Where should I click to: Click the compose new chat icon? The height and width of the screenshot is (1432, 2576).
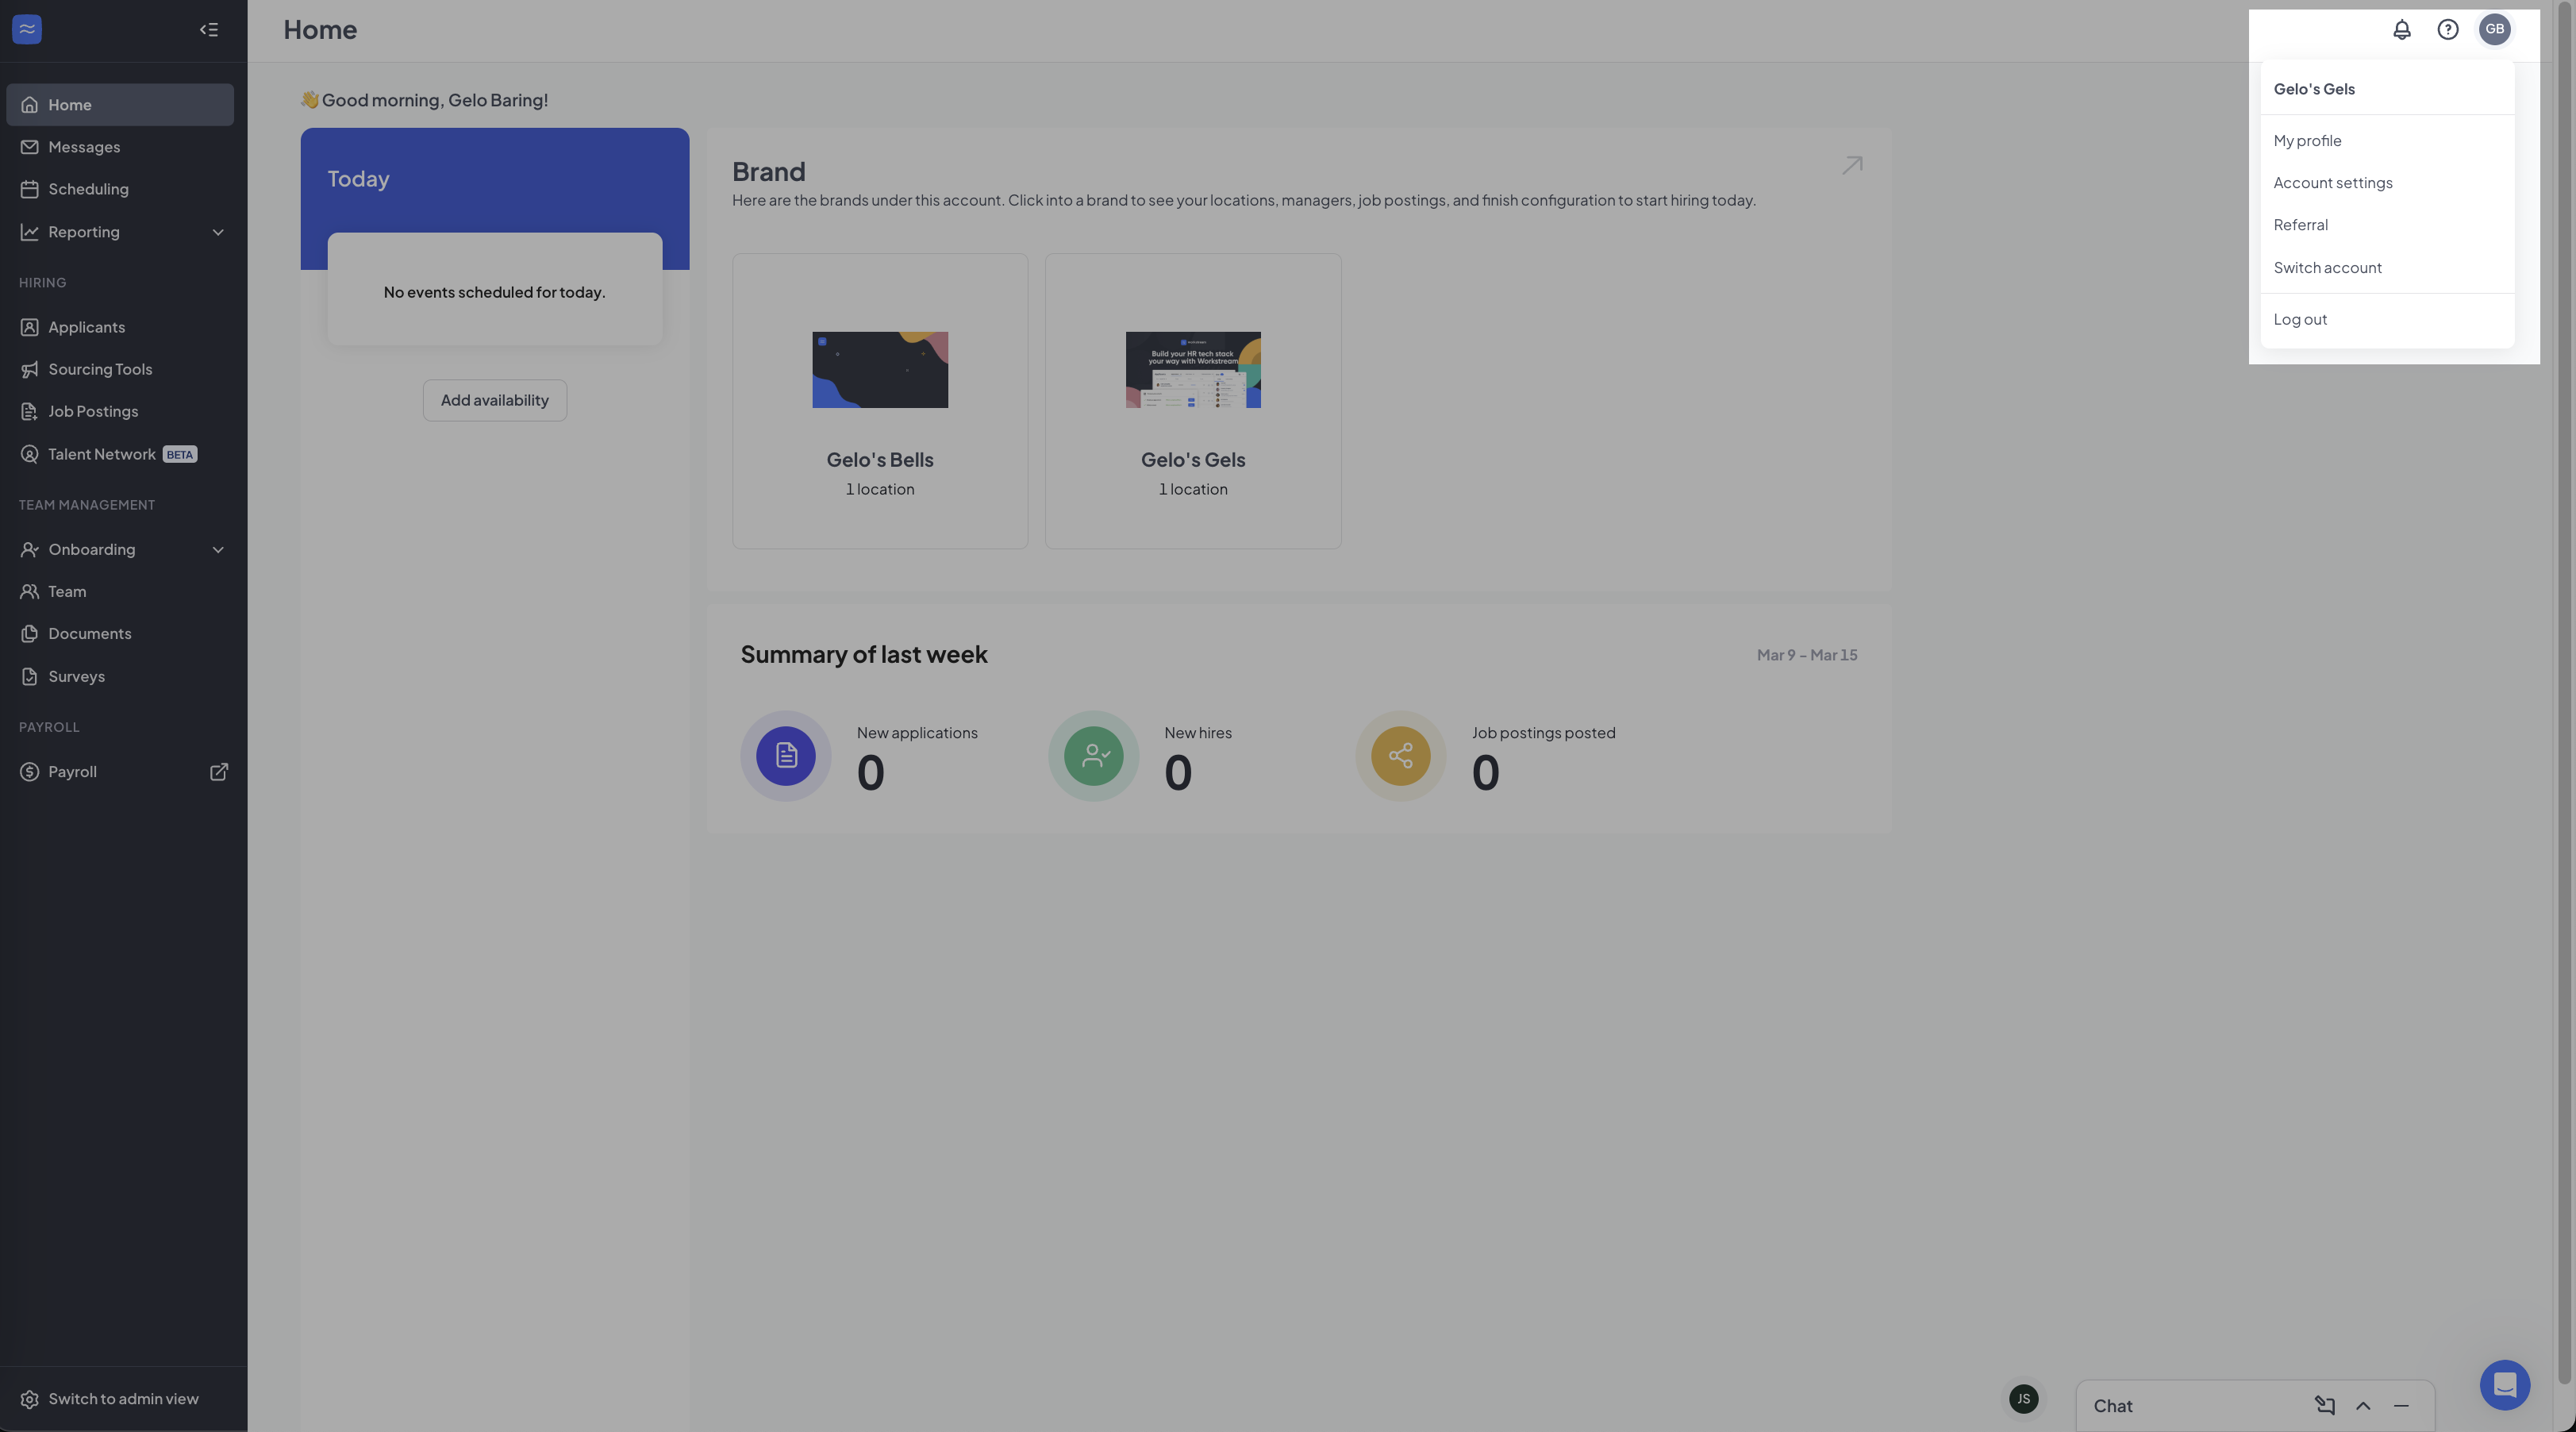[2324, 1405]
